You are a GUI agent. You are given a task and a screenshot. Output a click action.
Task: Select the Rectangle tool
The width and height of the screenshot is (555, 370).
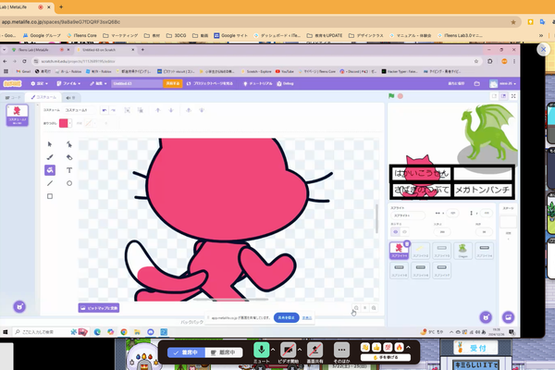coord(50,196)
